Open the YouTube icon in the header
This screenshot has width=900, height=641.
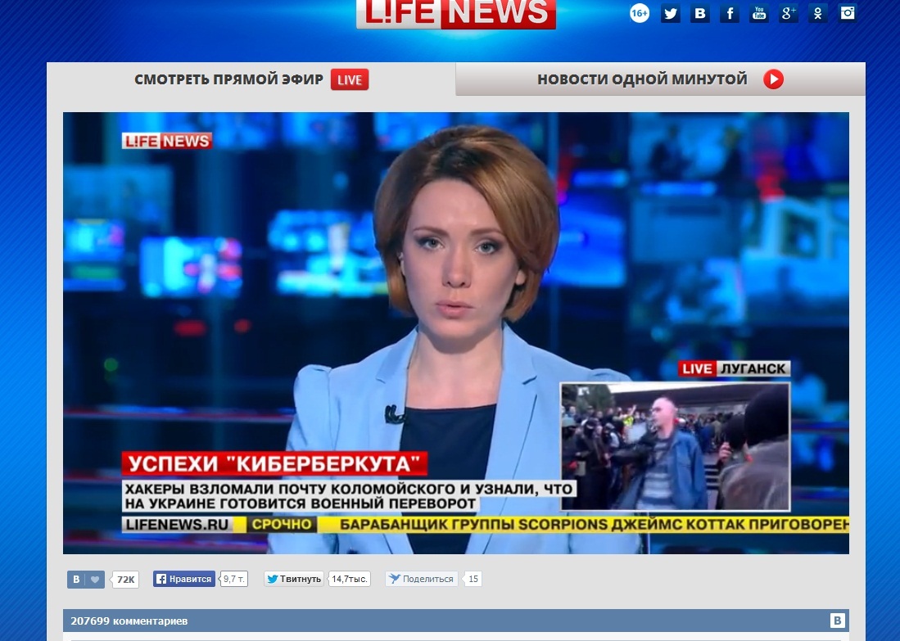pos(759,13)
